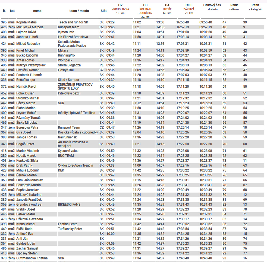Click the team 'lajmon.info'
The height and width of the screenshot is (262, 267).
point(66,32)
